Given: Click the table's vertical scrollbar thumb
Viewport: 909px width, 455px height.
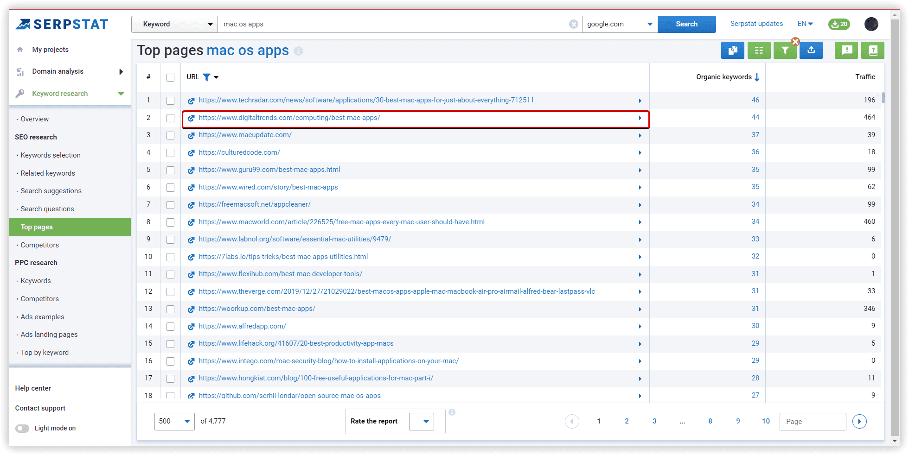Looking at the screenshot, I should [x=883, y=97].
